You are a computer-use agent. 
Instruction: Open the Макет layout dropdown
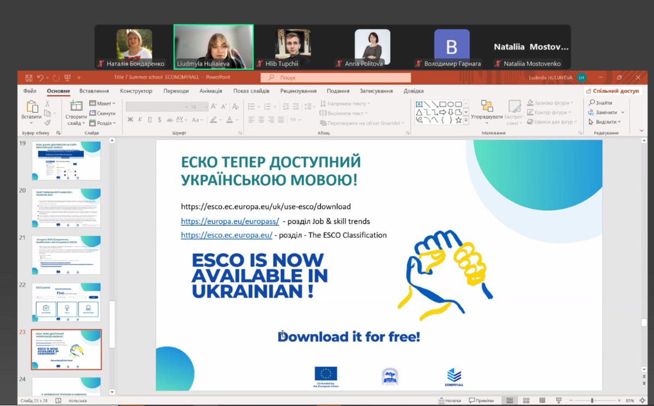click(x=102, y=103)
